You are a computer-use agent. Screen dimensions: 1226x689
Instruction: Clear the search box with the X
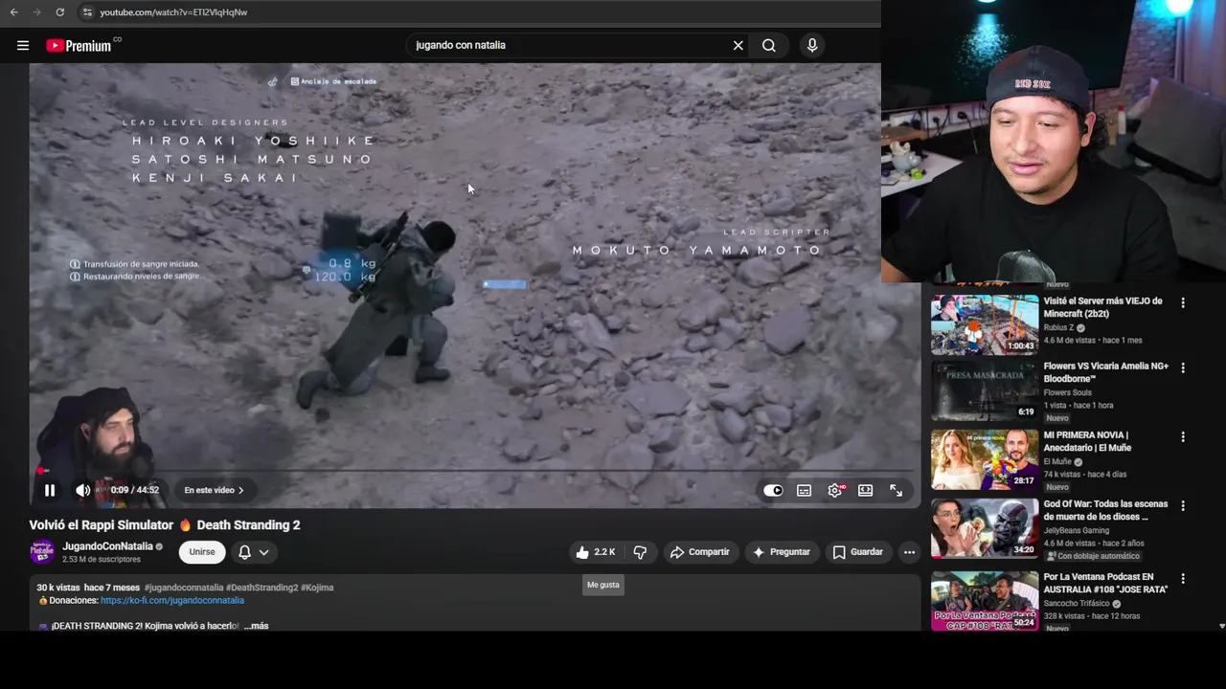click(738, 45)
